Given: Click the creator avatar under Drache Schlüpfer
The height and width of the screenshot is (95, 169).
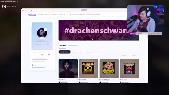Looking at the screenshot, I should (100, 82).
